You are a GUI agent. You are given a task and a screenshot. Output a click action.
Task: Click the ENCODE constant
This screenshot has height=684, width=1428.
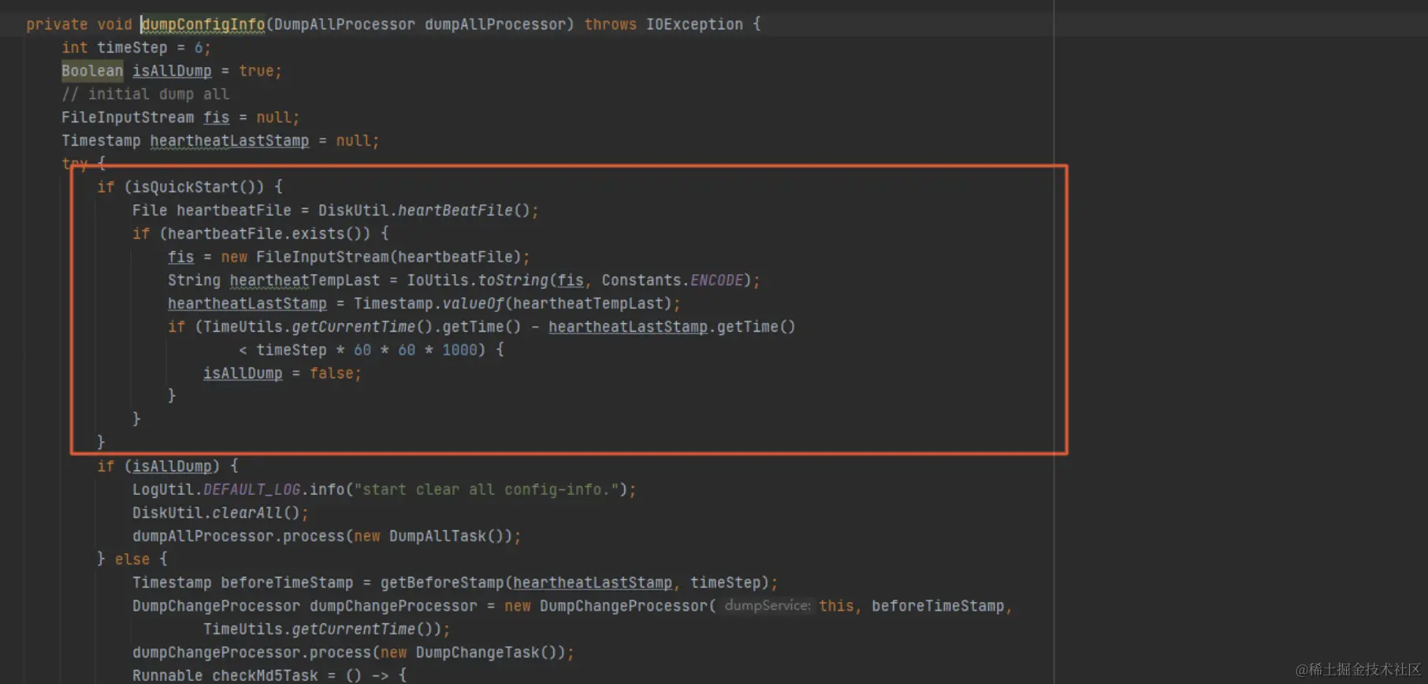(x=716, y=280)
